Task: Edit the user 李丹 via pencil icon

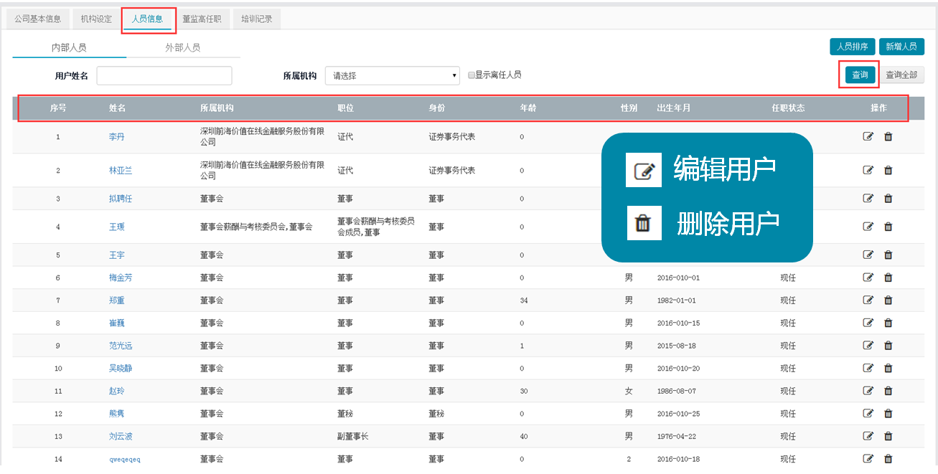Action: 868,136
